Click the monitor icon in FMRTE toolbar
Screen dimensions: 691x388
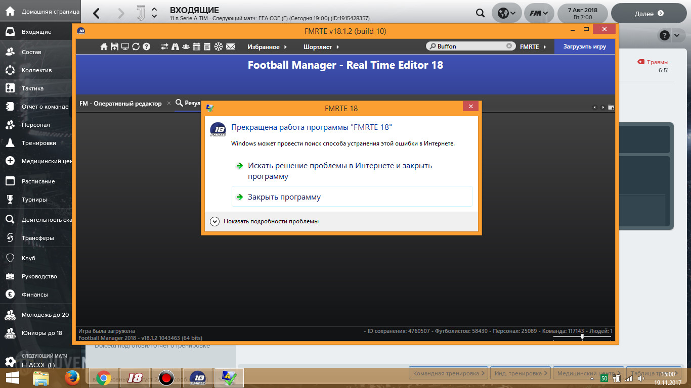tap(125, 46)
